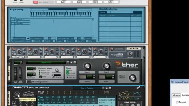
Task: Click the arrow icon beside Receive Notes
Action: [x=28, y=38]
